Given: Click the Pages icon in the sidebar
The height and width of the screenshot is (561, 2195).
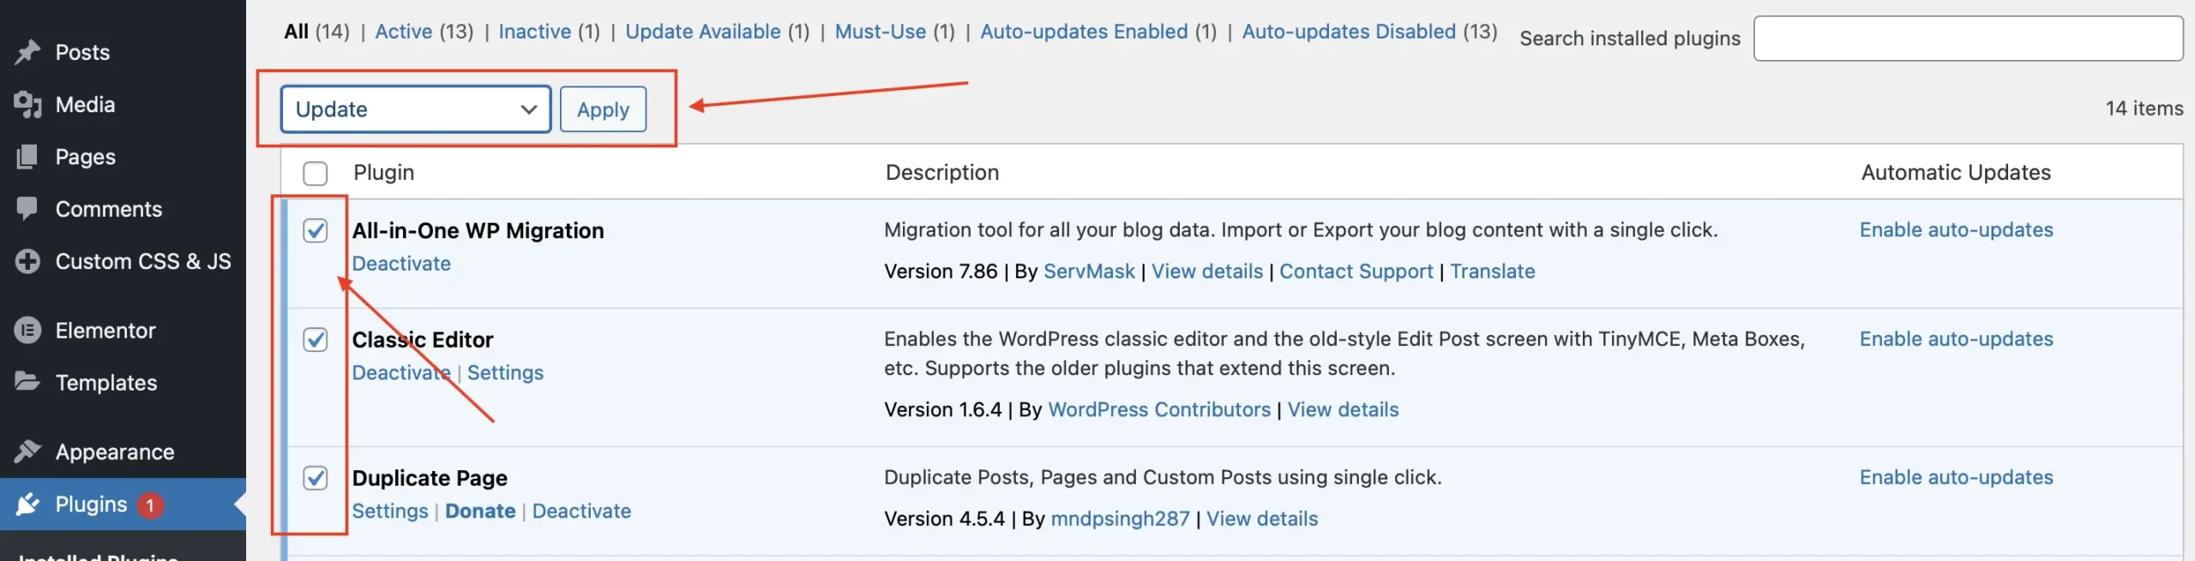Looking at the screenshot, I should tap(27, 157).
